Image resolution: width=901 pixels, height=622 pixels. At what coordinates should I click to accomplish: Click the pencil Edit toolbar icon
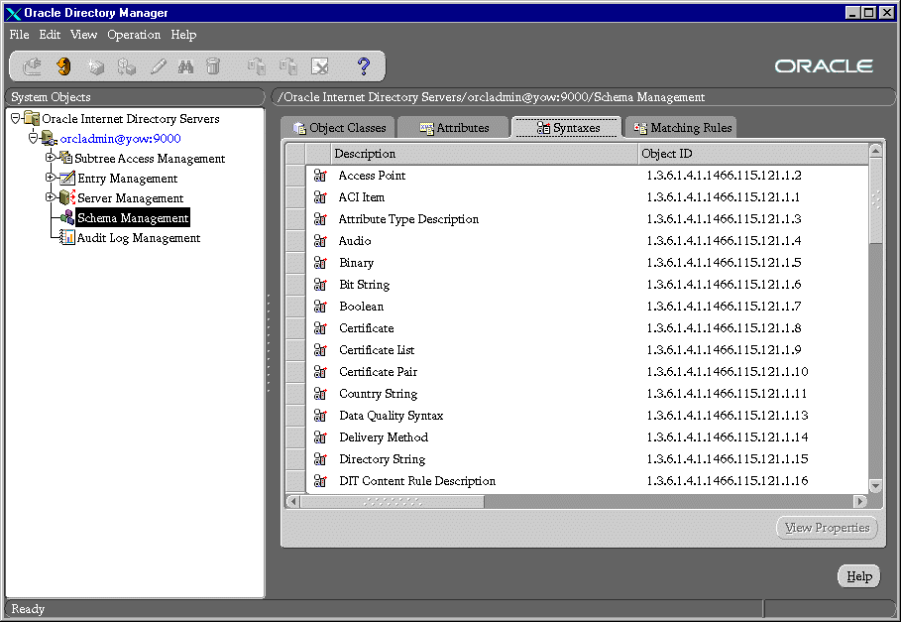click(x=158, y=66)
